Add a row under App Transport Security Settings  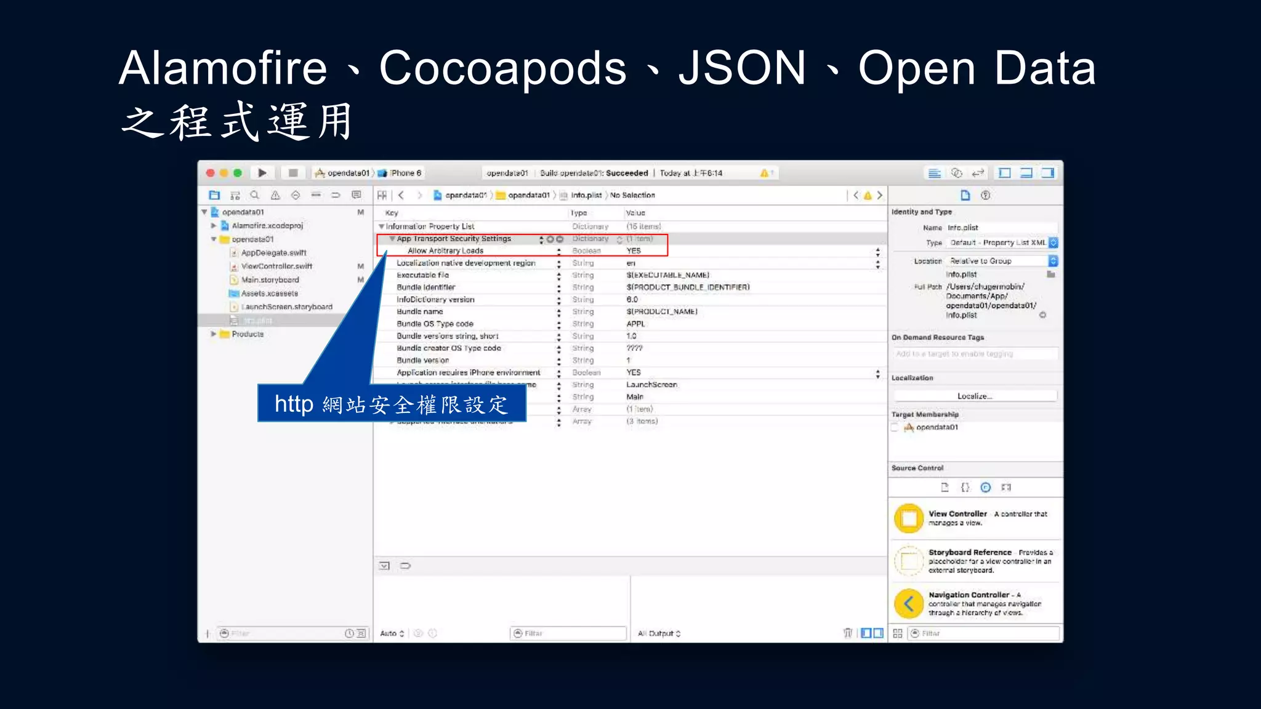pyautogui.click(x=550, y=239)
